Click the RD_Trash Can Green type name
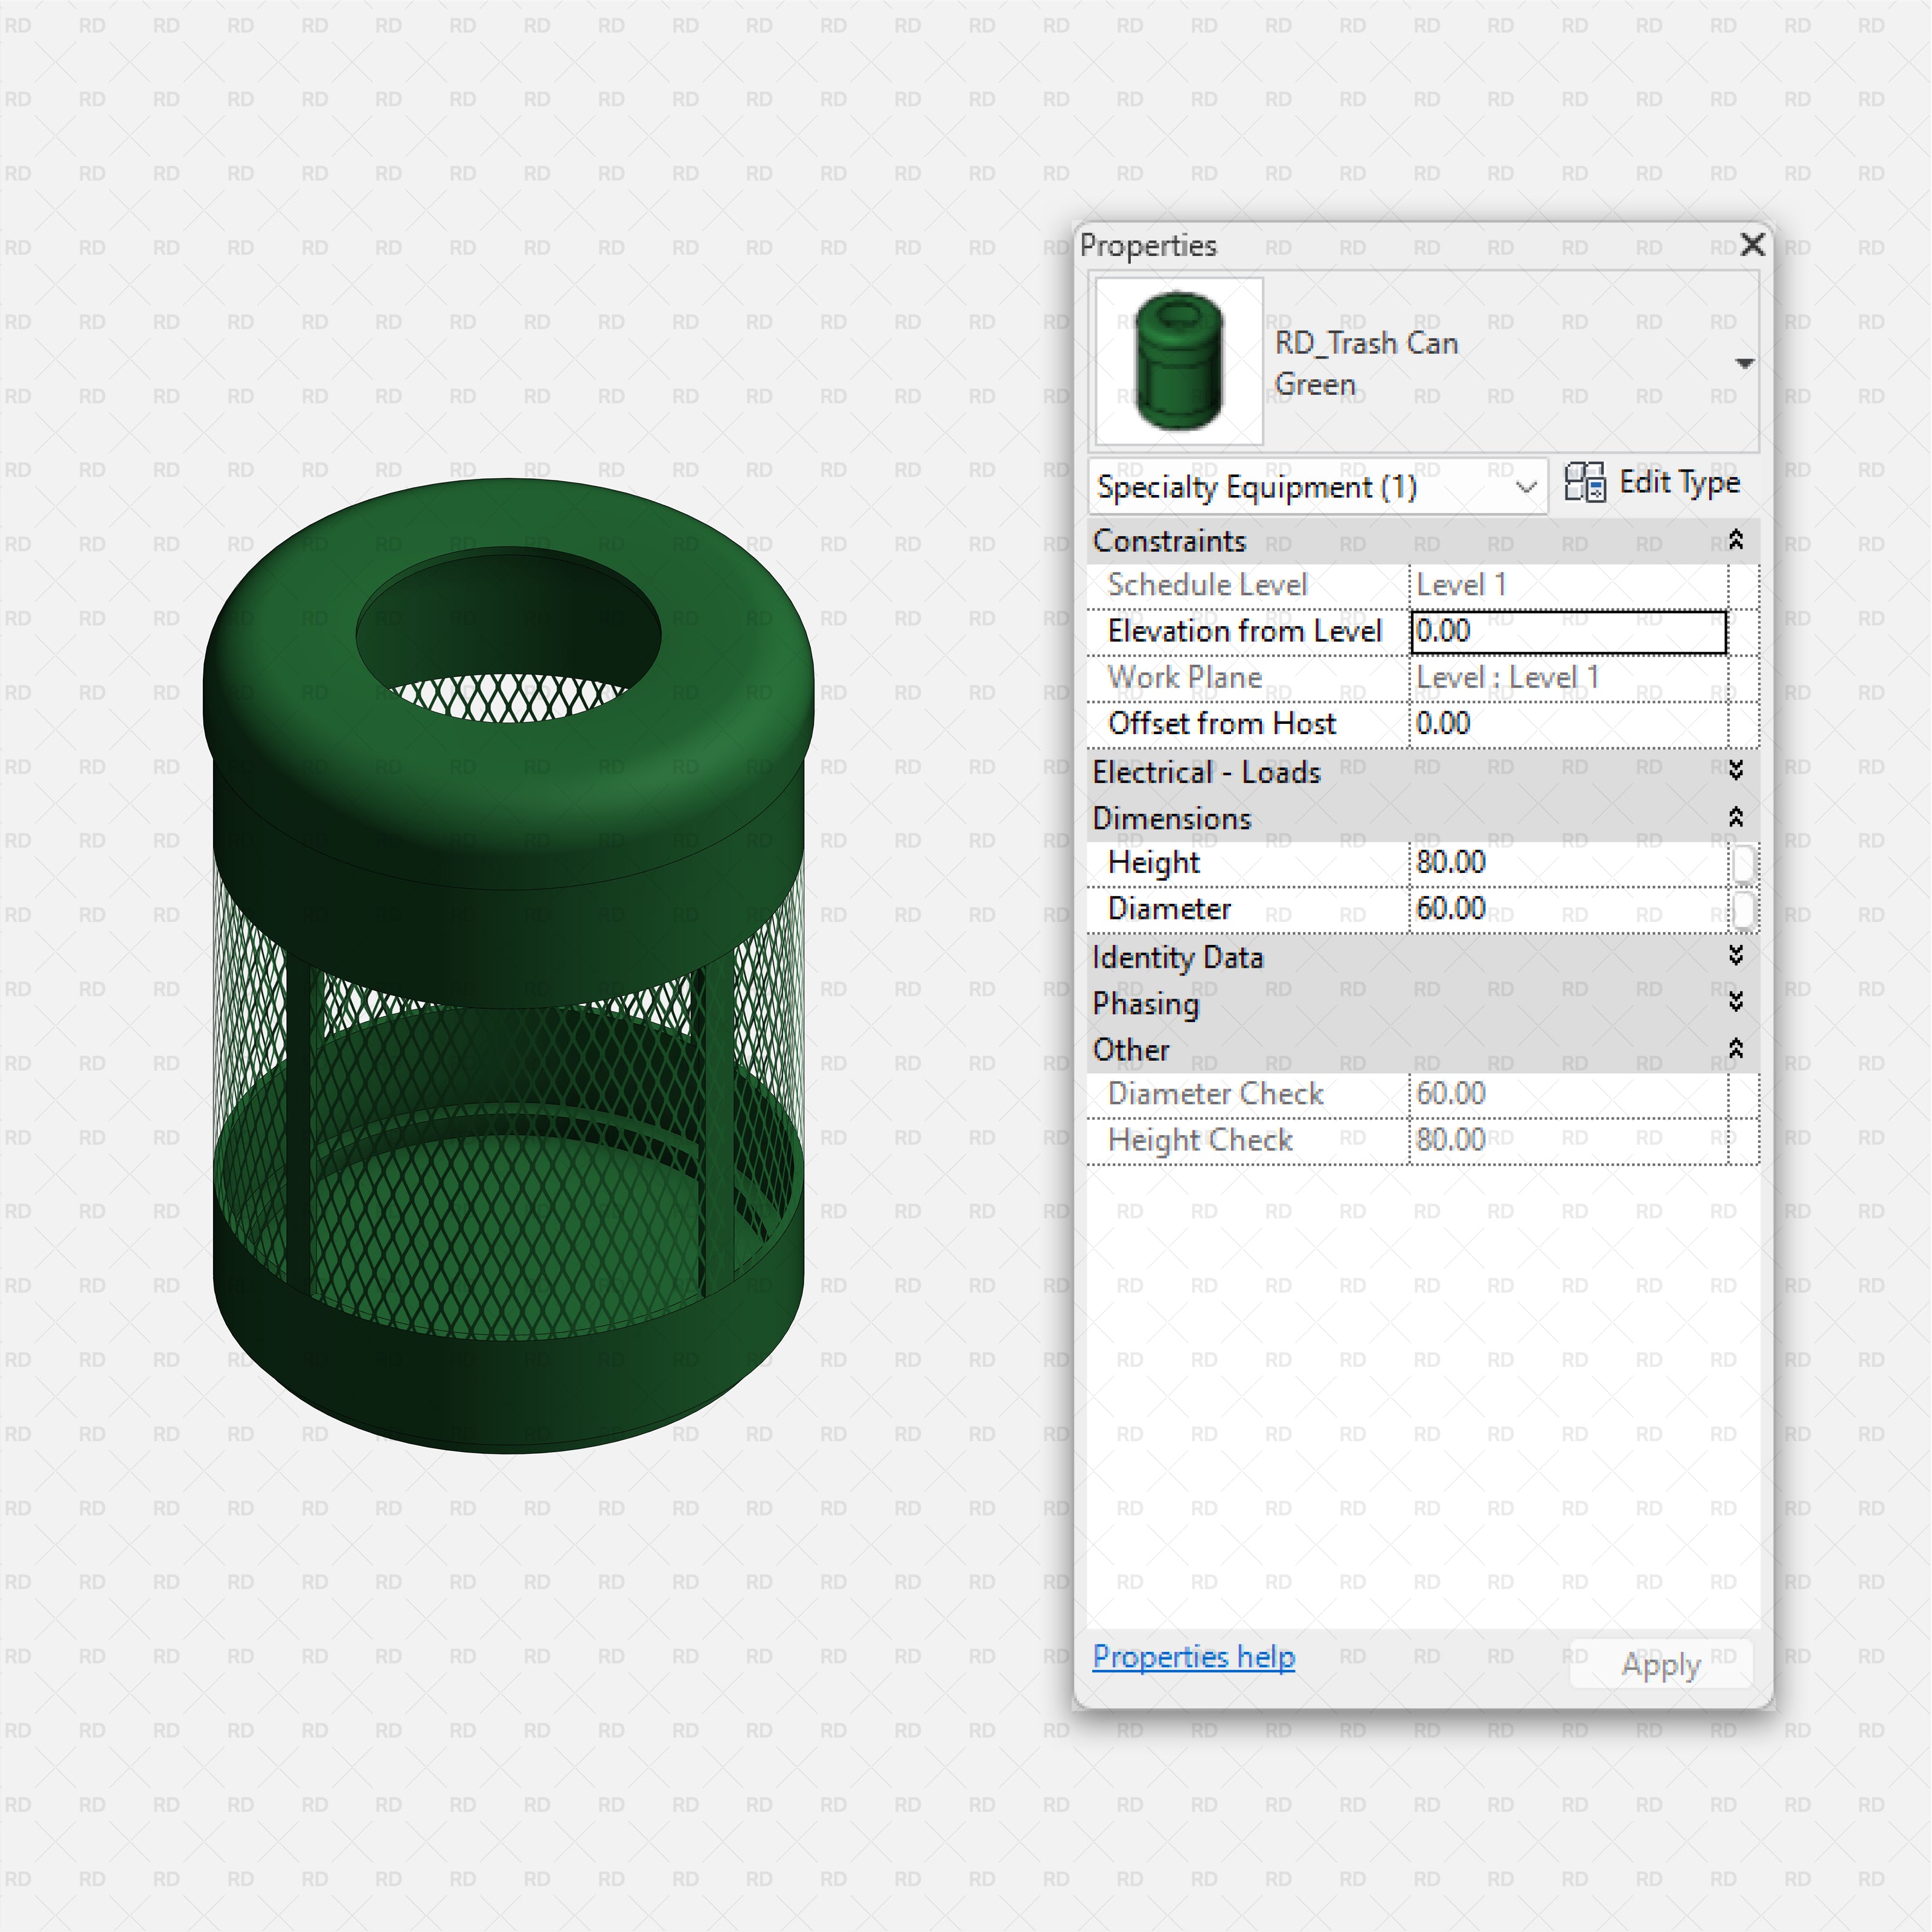Viewport: 1932px width, 1932px height. point(1366,364)
